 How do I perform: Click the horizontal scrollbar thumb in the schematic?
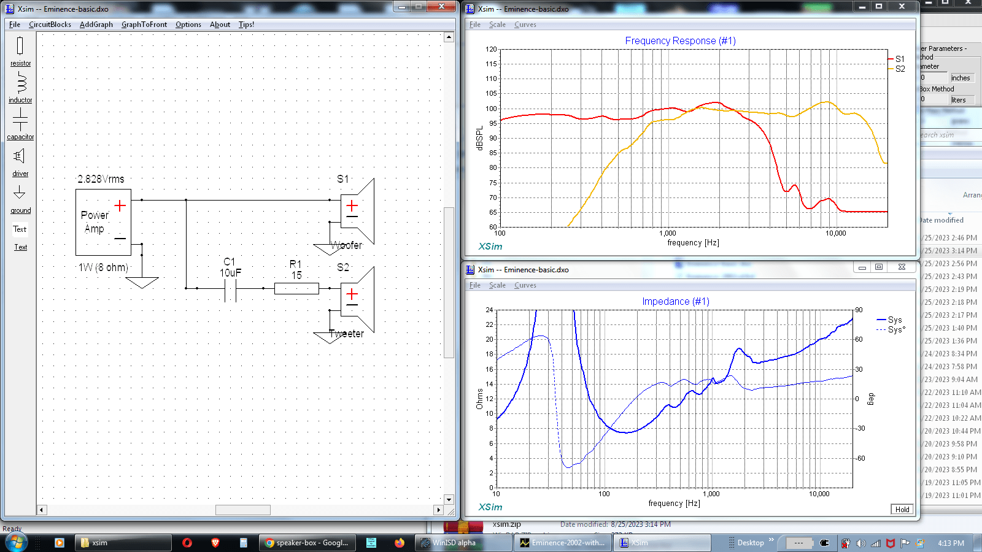[243, 510]
